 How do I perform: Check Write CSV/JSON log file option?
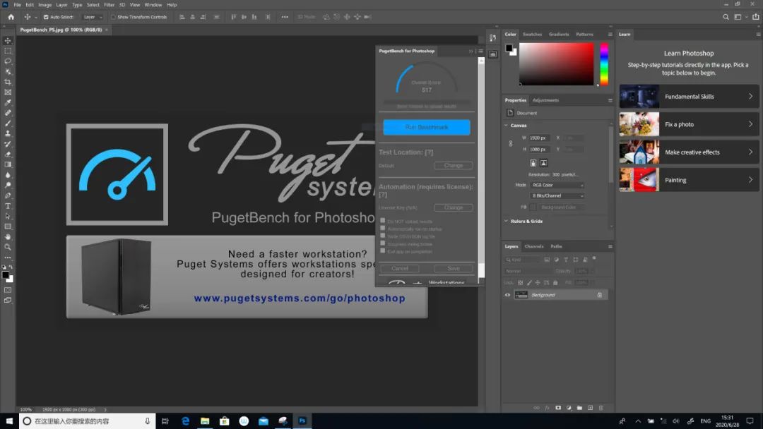tap(382, 236)
